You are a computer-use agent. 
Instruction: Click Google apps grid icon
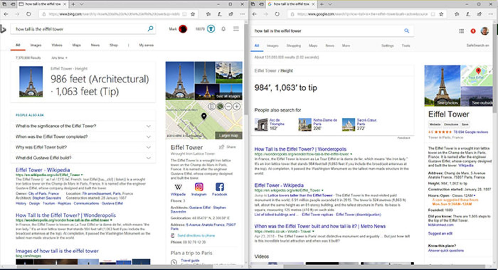coord(461,31)
